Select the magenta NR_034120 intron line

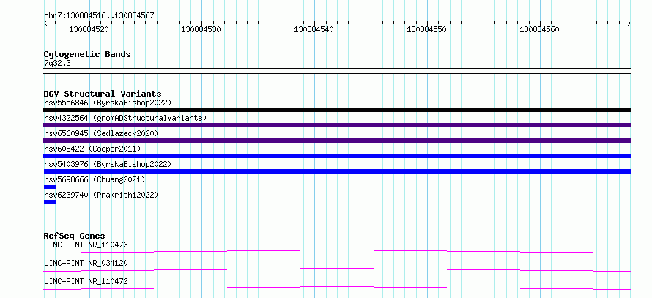pyautogui.click(x=337, y=269)
